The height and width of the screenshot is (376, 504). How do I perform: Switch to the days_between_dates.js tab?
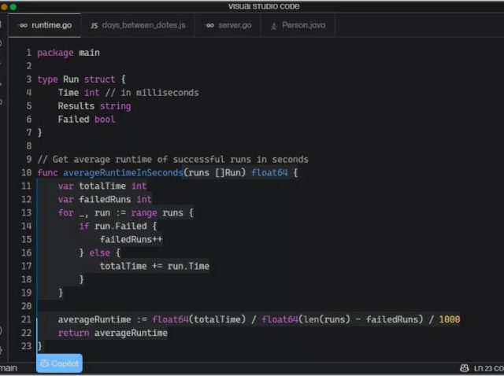138,25
